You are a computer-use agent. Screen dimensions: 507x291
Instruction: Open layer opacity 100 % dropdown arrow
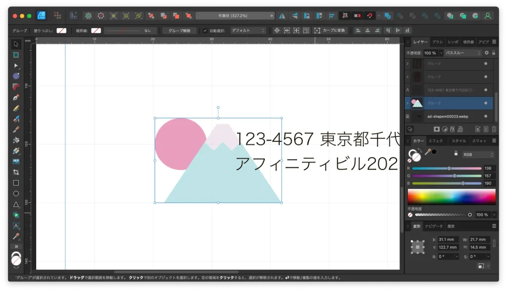tap(441, 53)
